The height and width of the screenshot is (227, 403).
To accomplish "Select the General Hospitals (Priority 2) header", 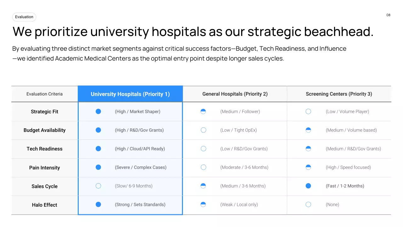I will coord(235,94).
